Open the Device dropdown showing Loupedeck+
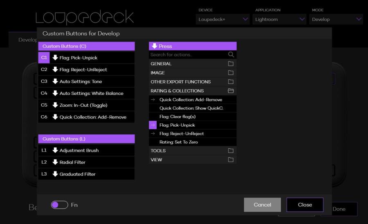The width and height of the screenshot is (368, 224). [223, 19]
